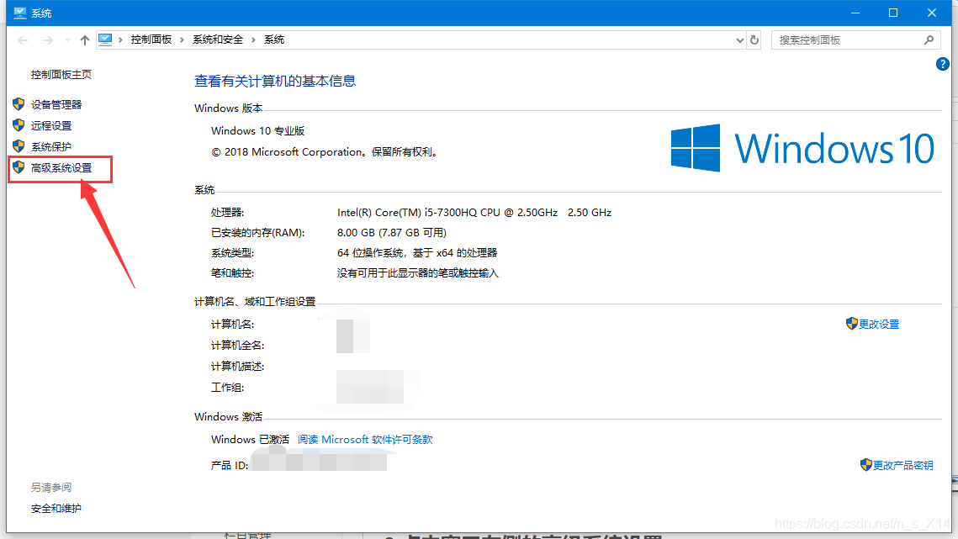Image resolution: width=958 pixels, height=539 pixels.
Task: Select 系统 in the breadcrumb path
Action: click(x=273, y=40)
